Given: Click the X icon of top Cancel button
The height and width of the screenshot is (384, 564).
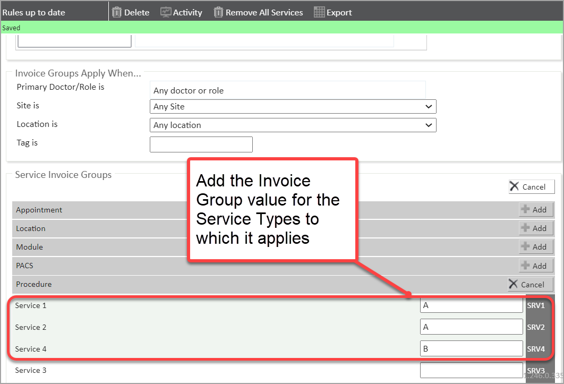Looking at the screenshot, I should coord(515,186).
